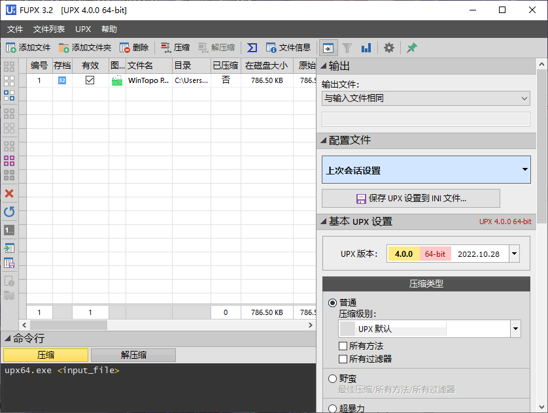Click the dark '1...' numbering sidebar icon
The width and height of the screenshot is (548, 413).
(9, 230)
